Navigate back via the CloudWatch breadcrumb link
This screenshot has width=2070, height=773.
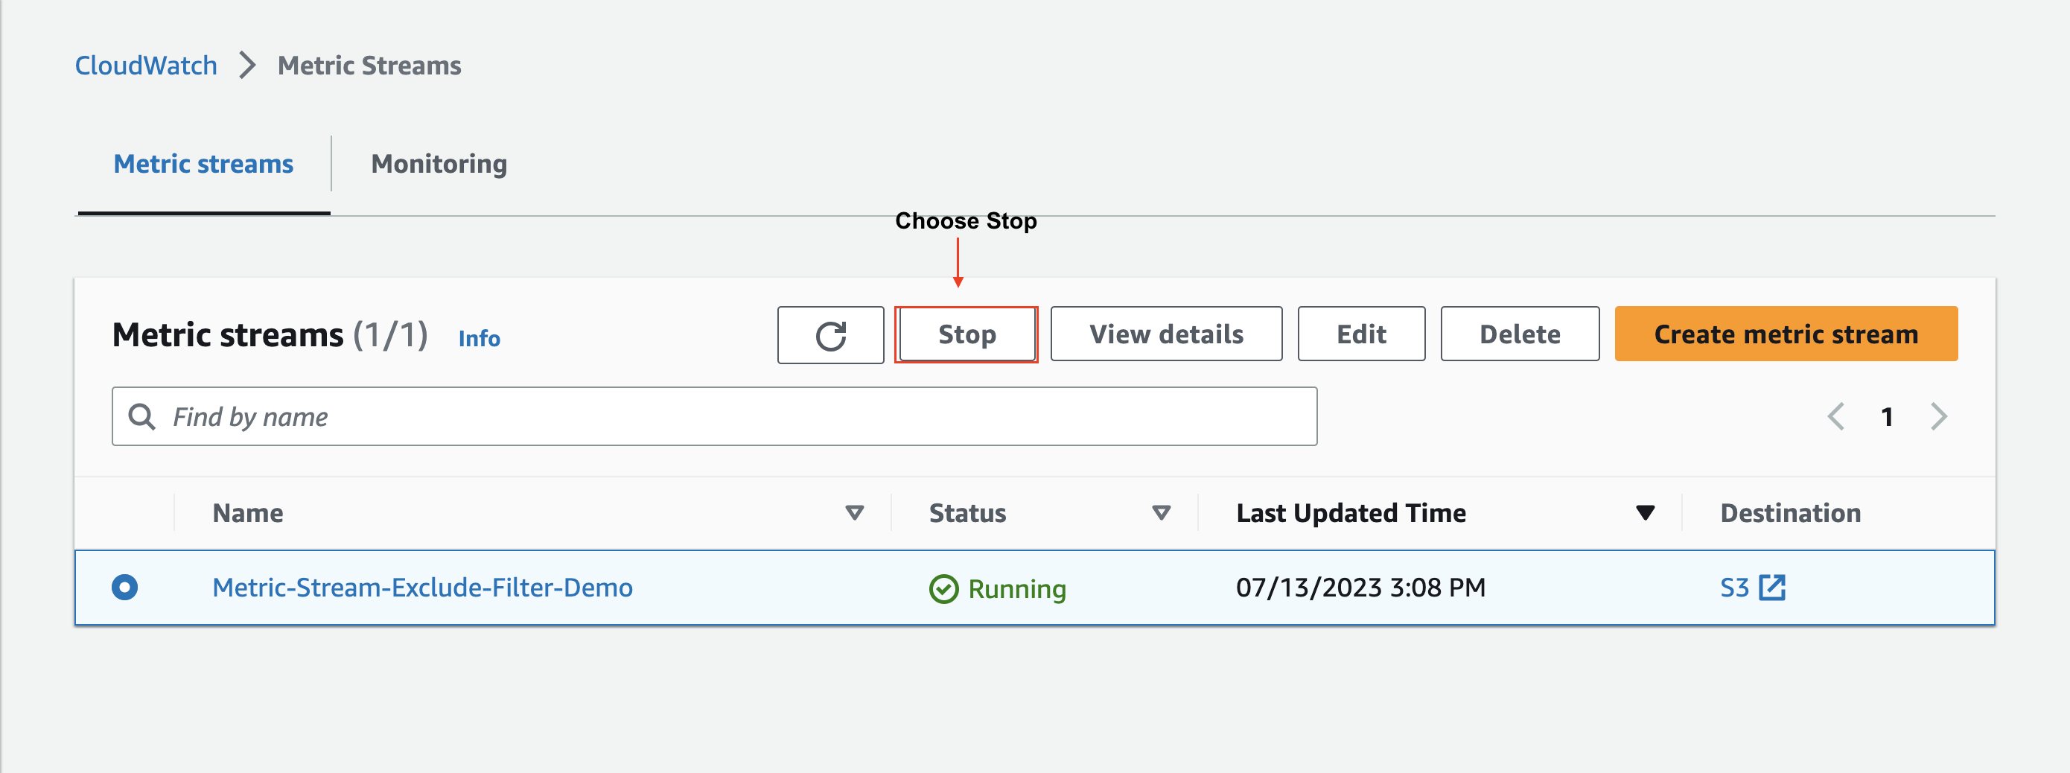[x=145, y=64]
